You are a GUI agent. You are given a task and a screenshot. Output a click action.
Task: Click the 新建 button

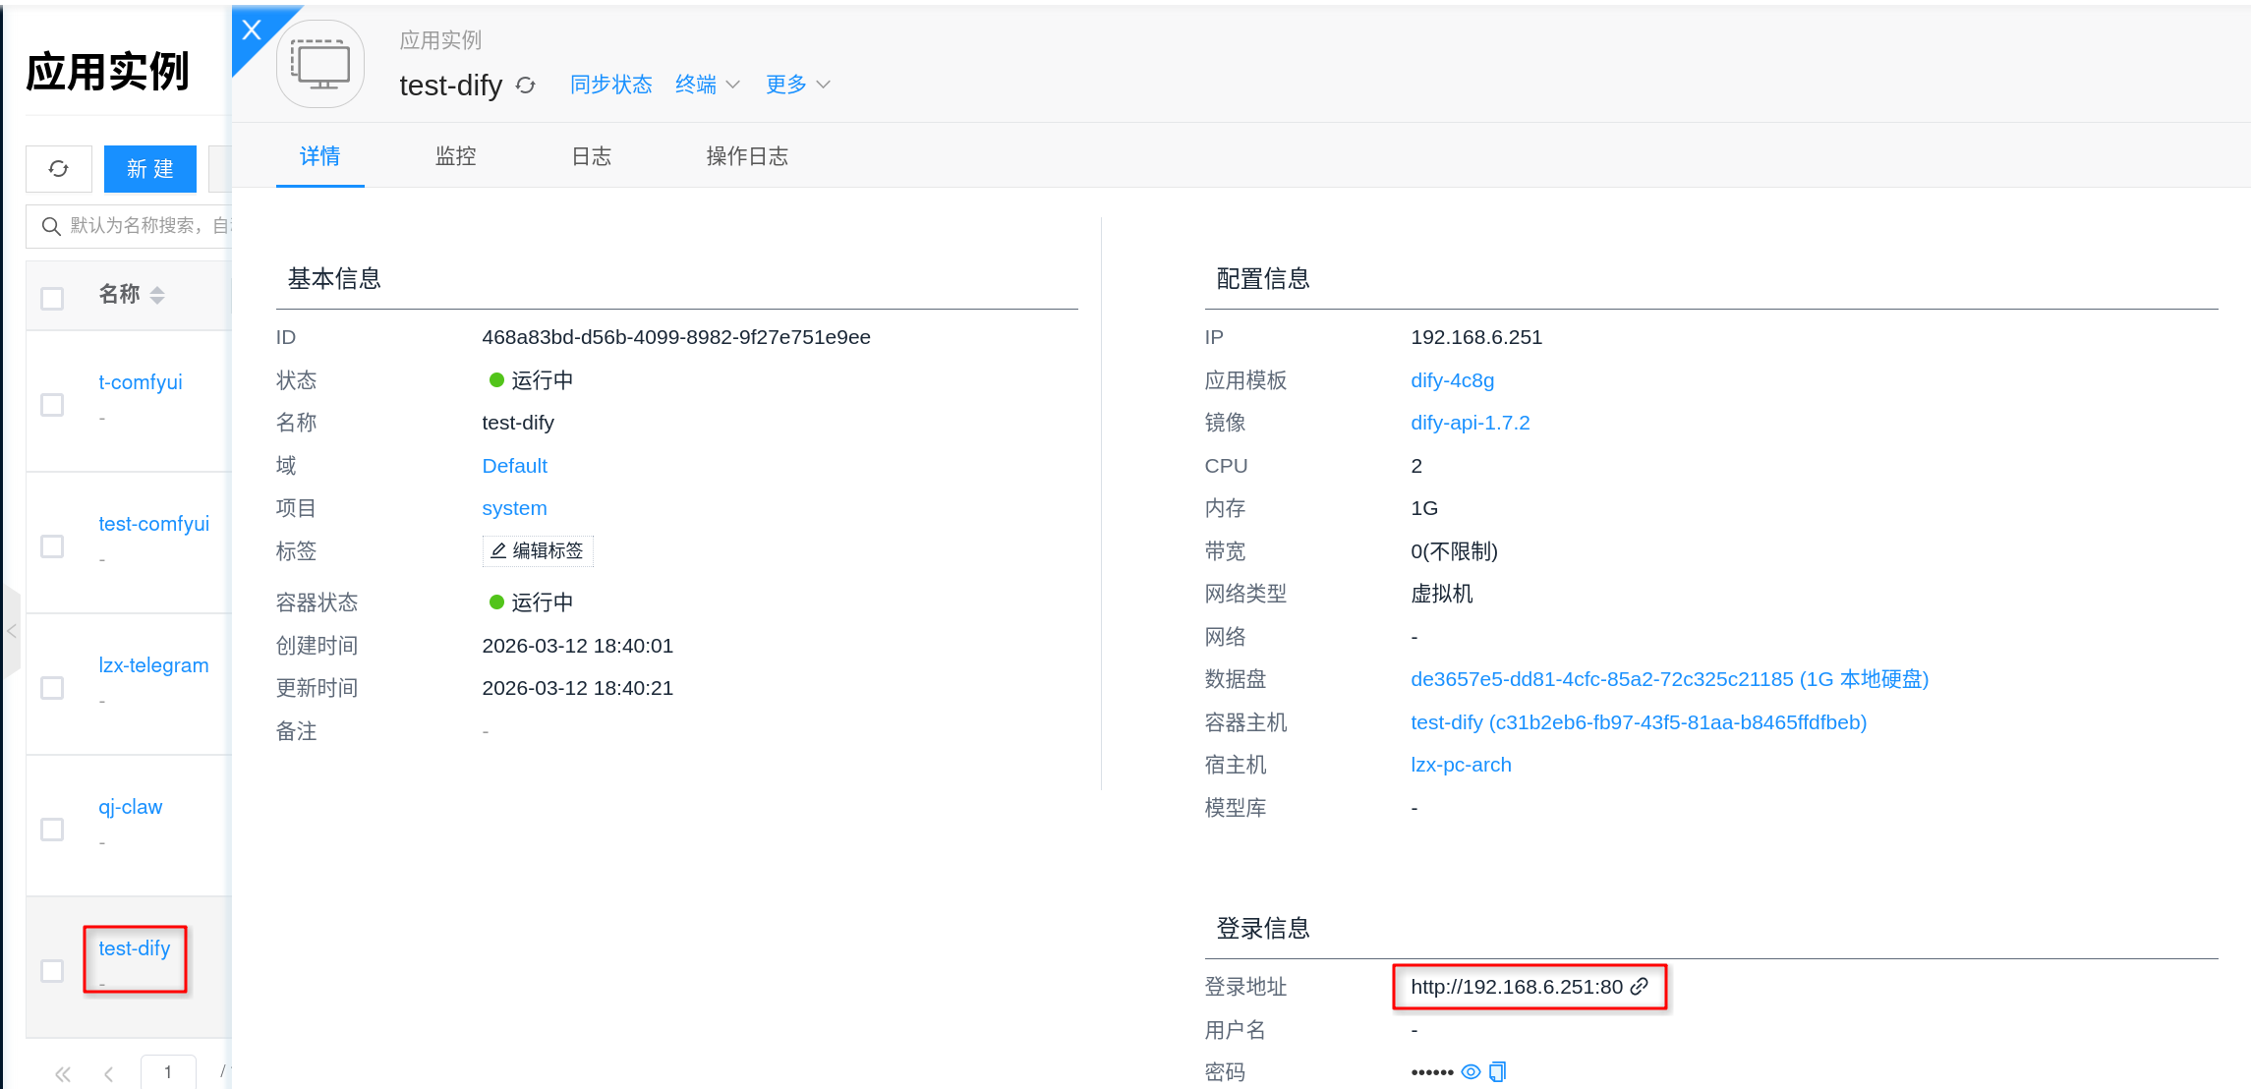click(150, 169)
